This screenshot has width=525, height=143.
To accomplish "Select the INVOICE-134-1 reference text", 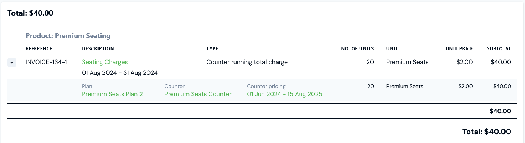I will (46, 62).
